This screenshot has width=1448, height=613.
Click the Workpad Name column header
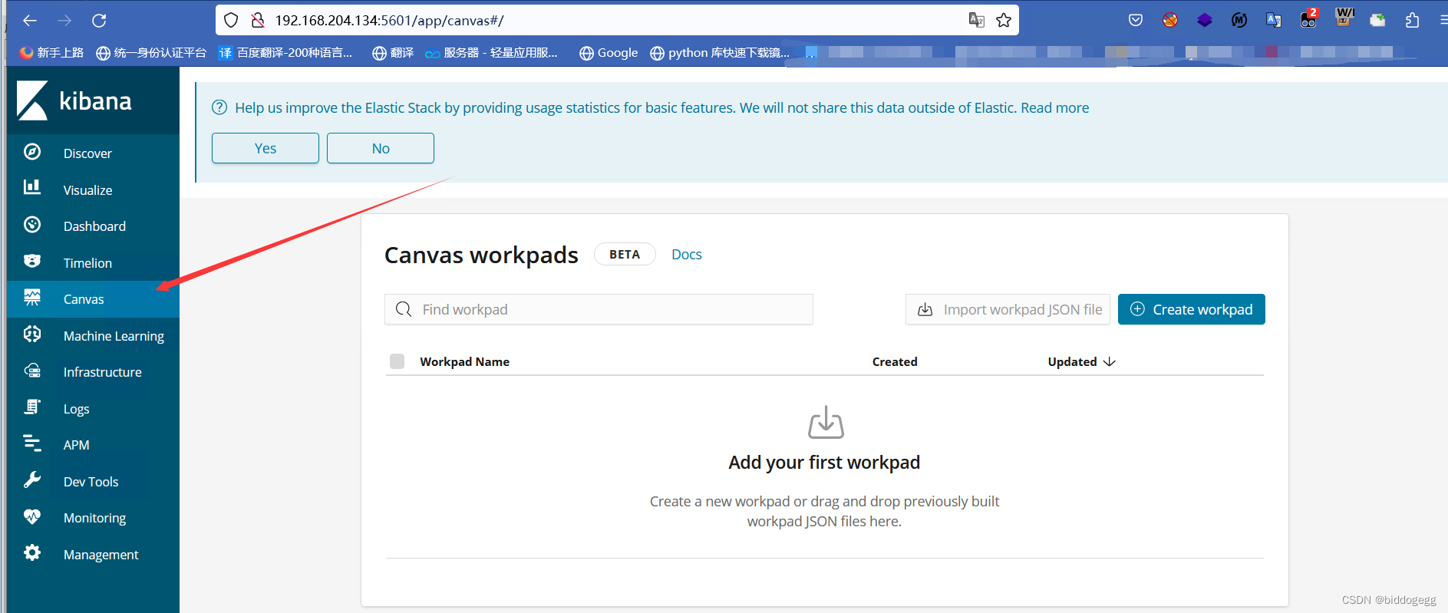(464, 361)
